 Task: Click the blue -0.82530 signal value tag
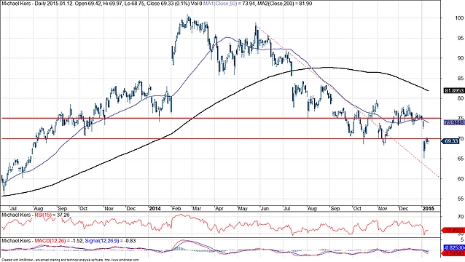tap(454, 247)
